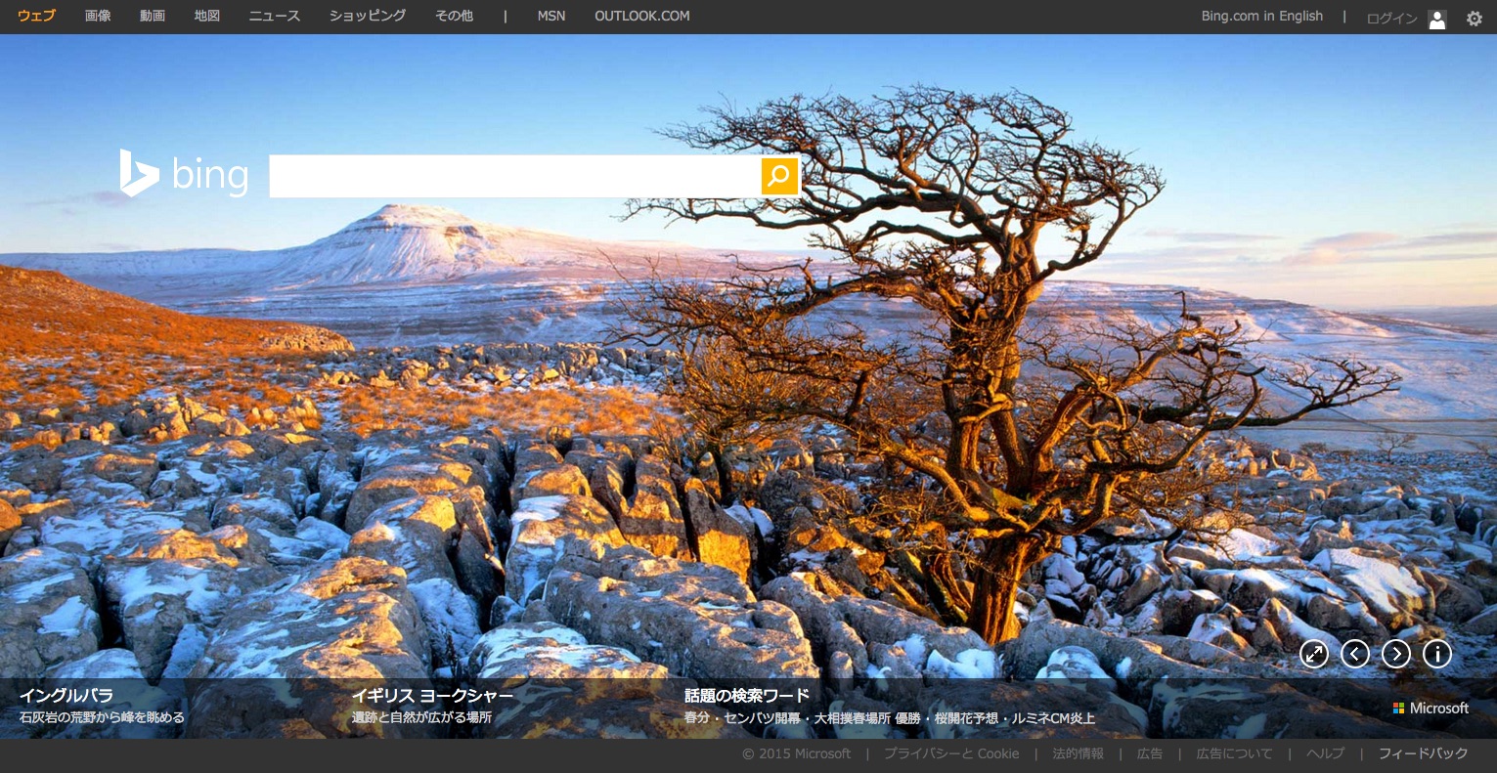The height and width of the screenshot is (773, 1497).
Task: Click the user profile avatar icon
Action: click(1436, 19)
